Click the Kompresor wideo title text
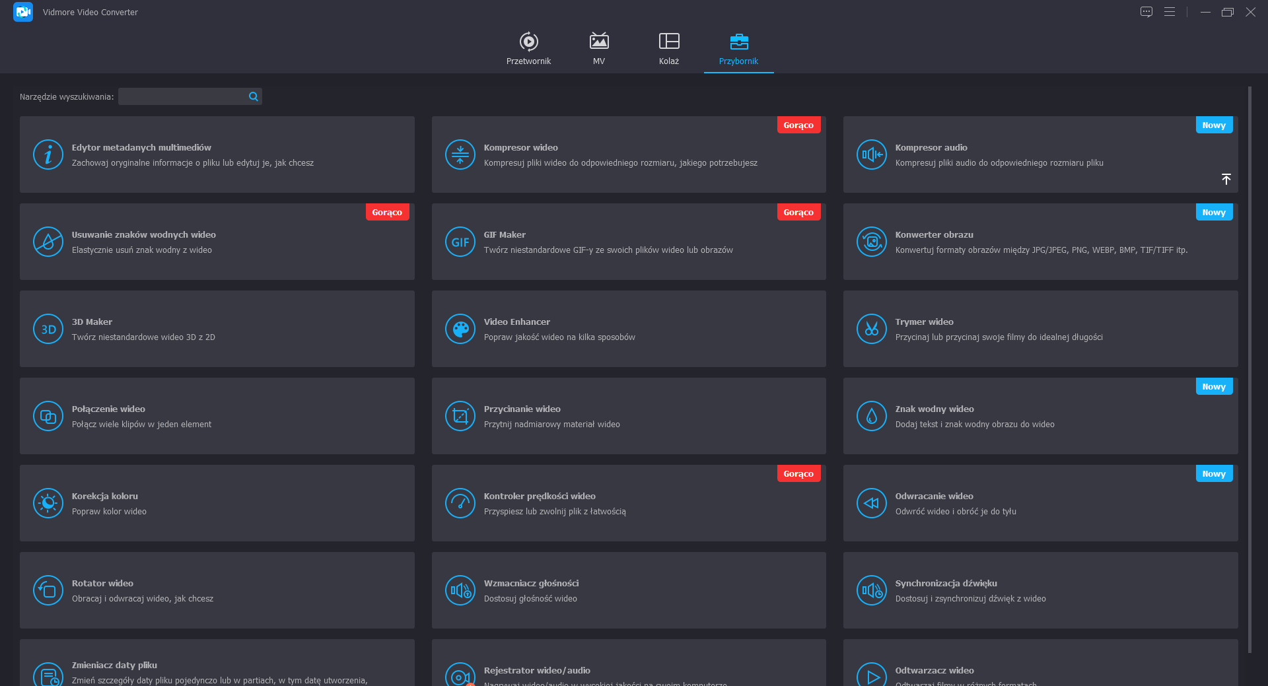 pos(521,148)
